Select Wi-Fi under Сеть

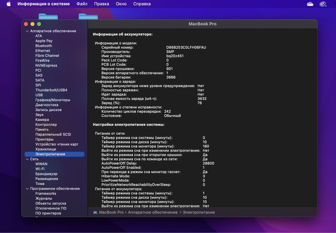(40, 169)
